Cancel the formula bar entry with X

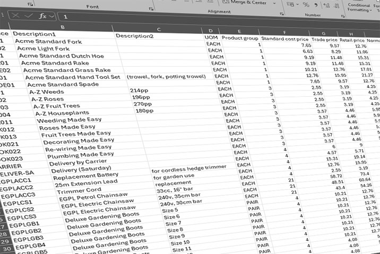[x=15, y=16]
